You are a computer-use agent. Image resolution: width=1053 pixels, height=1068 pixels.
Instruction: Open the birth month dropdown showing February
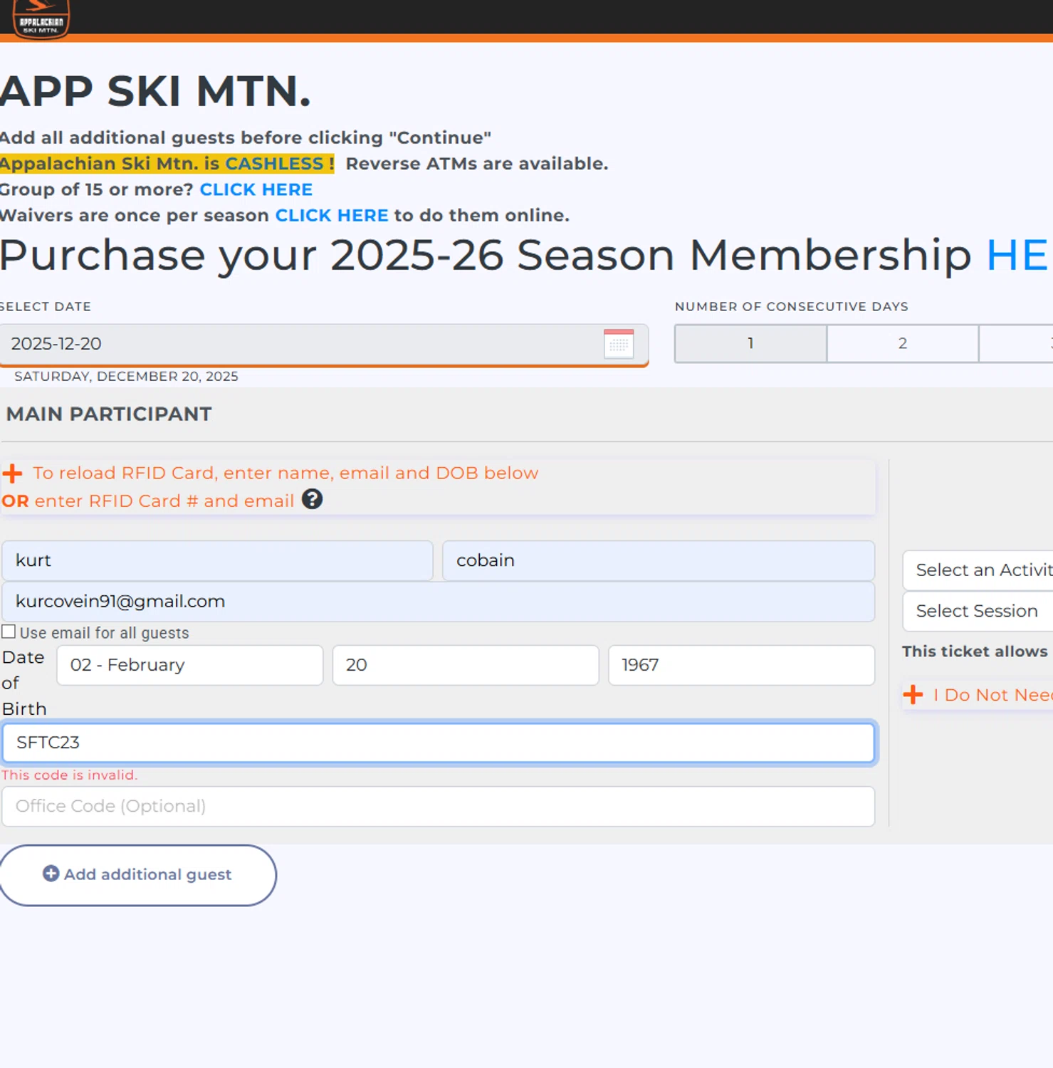(x=189, y=665)
